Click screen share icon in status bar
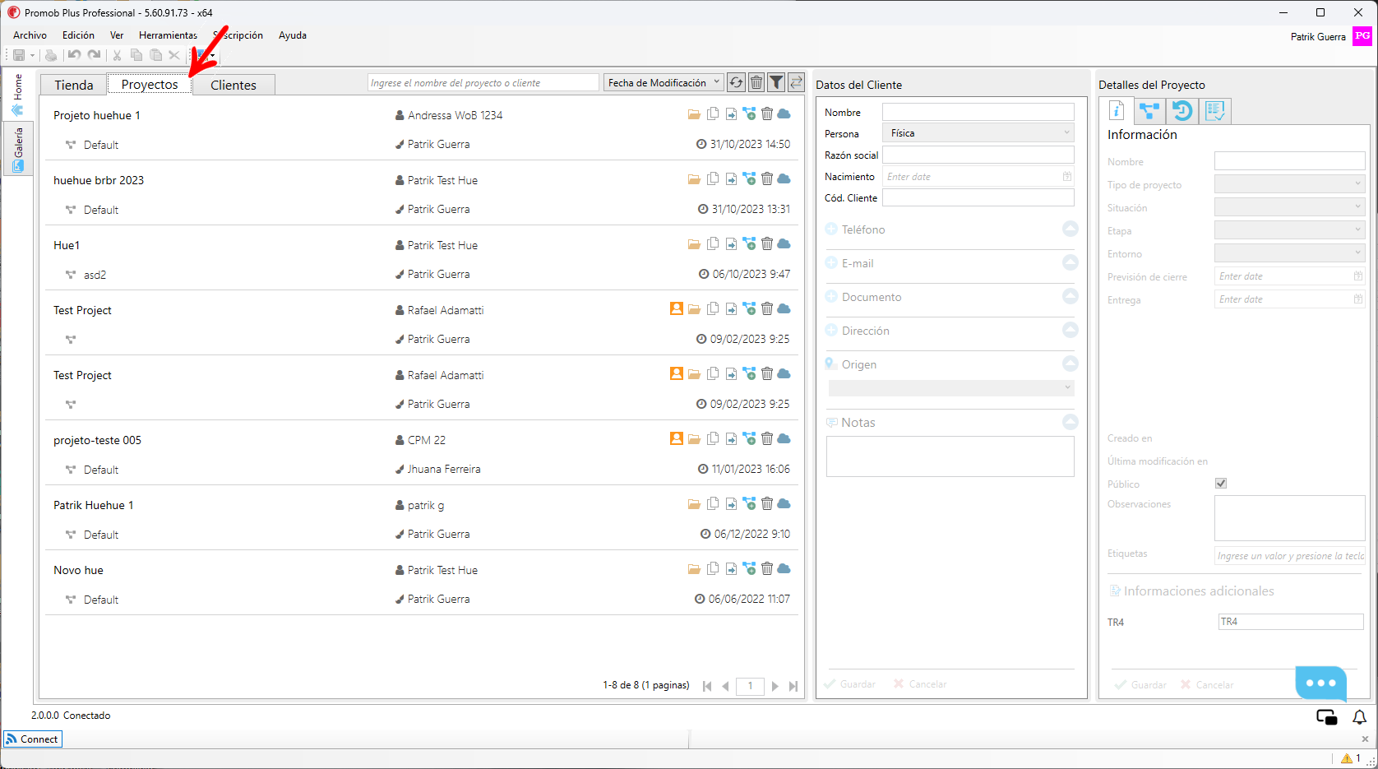 tap(1327, 717)
